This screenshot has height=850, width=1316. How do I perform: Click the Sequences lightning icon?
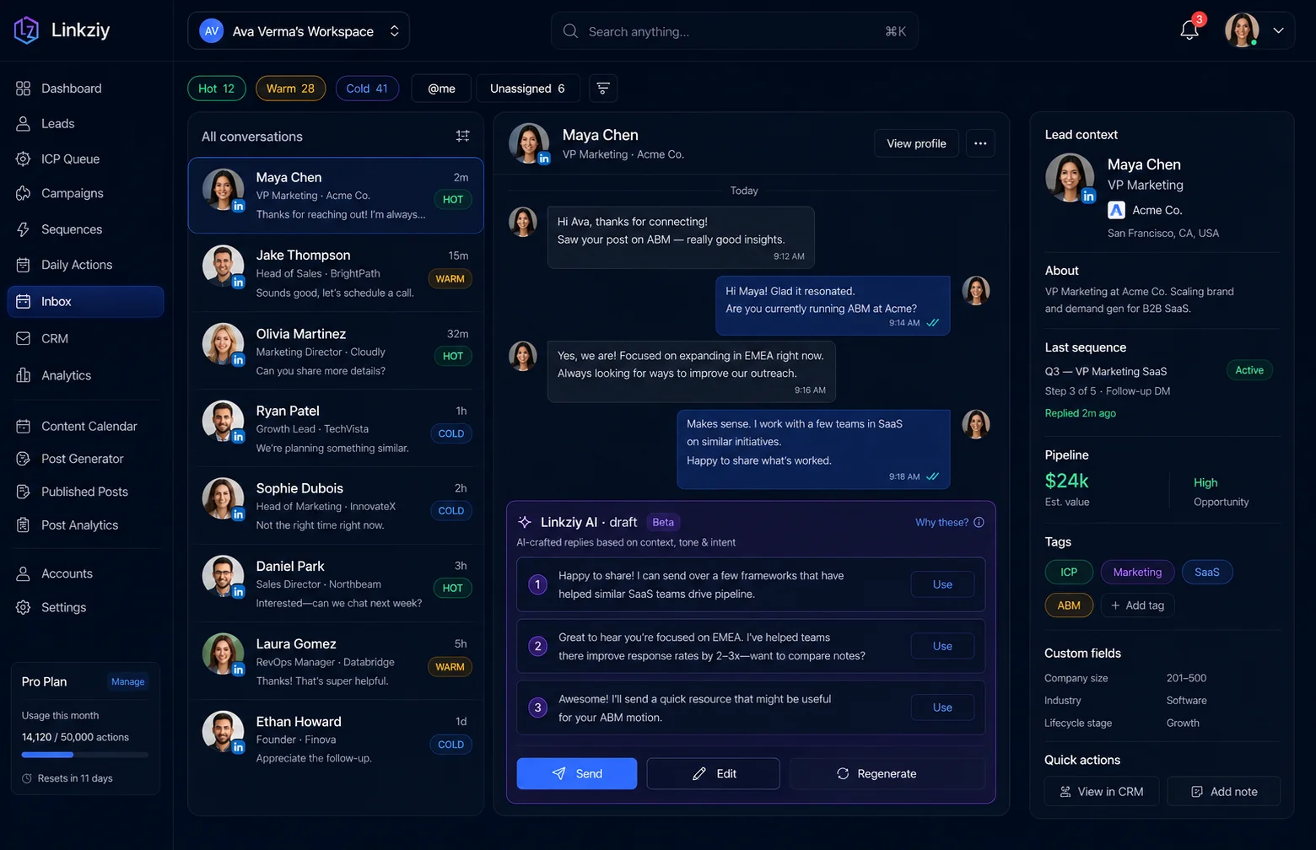23,229
